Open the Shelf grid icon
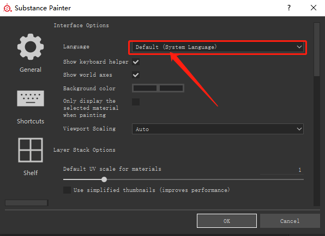This screenshot has width=325, height=236. click(x=31, y=150)
